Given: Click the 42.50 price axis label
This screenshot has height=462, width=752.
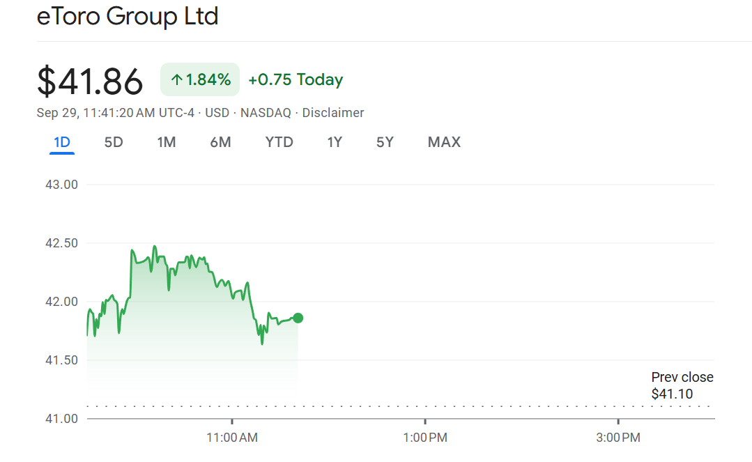Looking at the screenshot, I should click(x=61, y=243).
